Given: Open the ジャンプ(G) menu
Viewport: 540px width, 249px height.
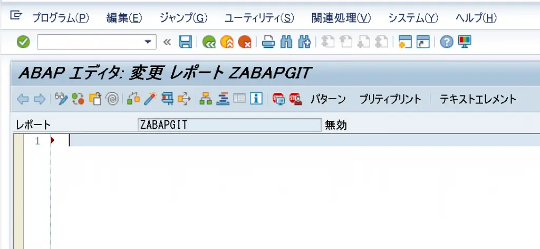Looking at the screenshot, I should (x=184, y=18).
